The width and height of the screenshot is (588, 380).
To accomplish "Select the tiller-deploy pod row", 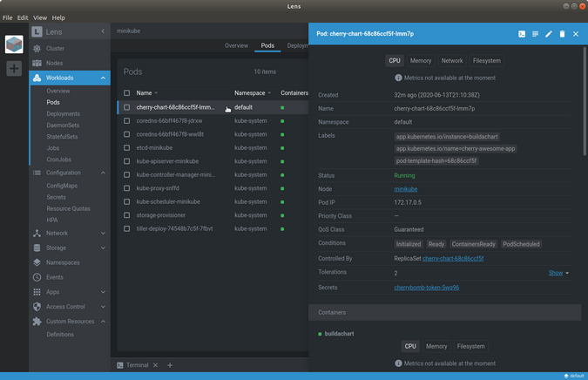I will coord(174,228).
